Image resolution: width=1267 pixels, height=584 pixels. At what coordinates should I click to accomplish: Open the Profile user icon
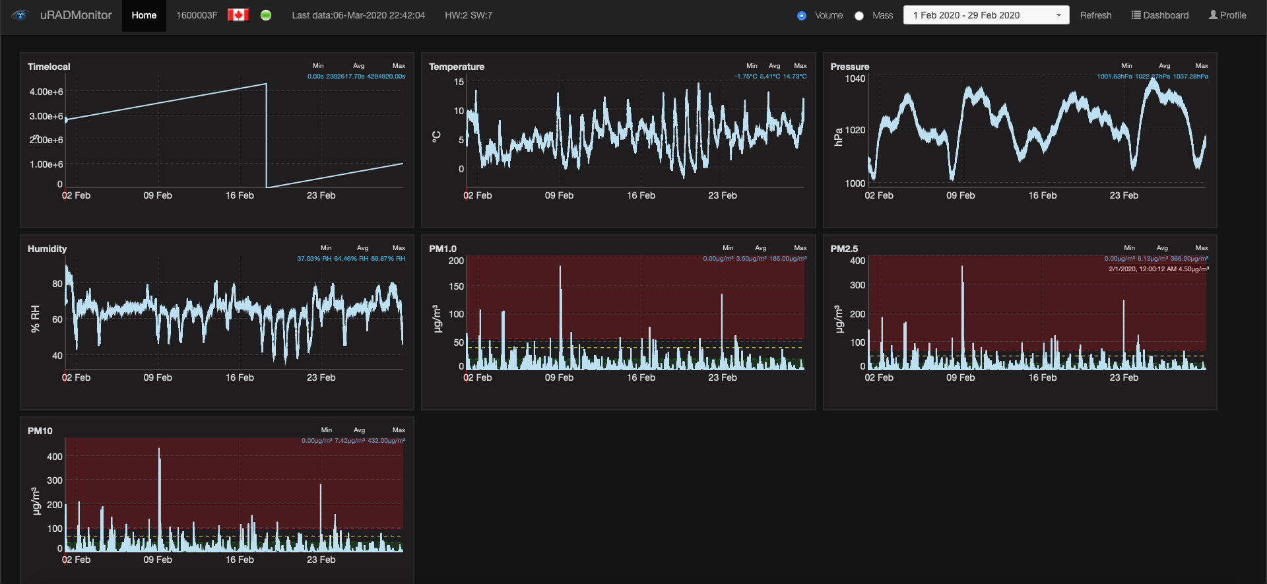[x=1213, y=15]
